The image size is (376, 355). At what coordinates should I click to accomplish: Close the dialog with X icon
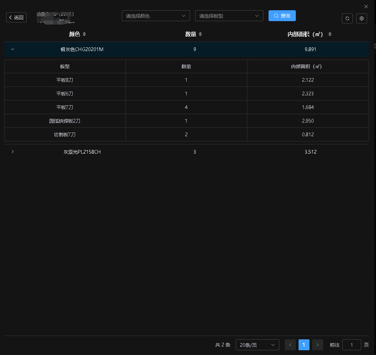coord(366,6)
